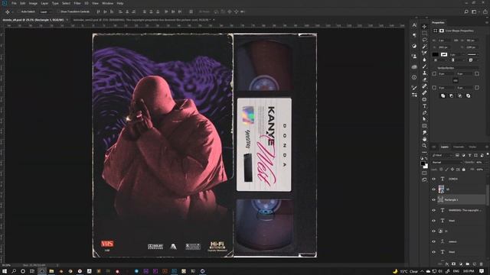This screenshot has width=490, height=275.
Task: Swap foreground and background colors arrow
Action: click(426, 159)
